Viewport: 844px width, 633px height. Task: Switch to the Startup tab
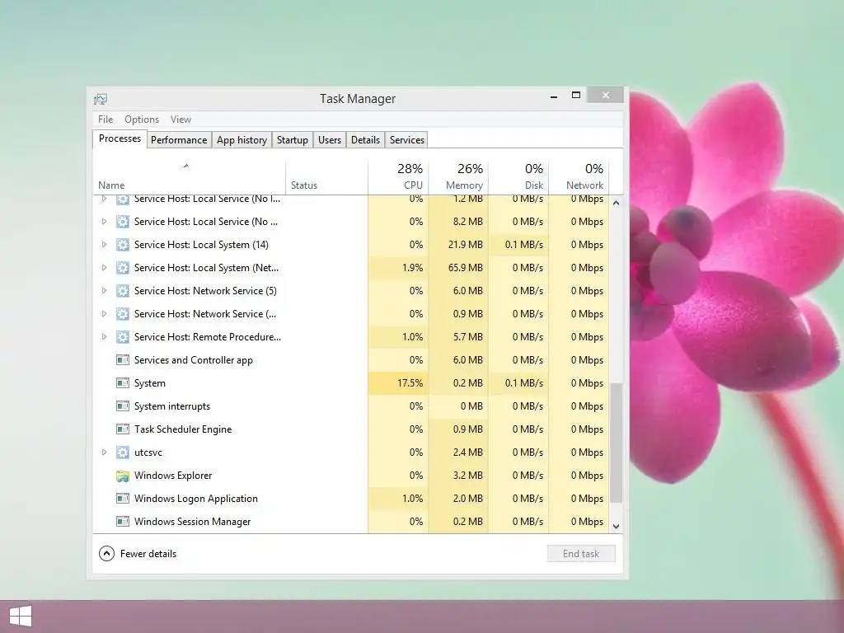293,140
